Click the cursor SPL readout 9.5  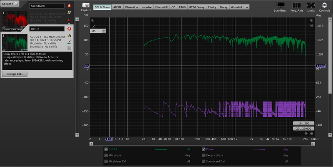click(87, 66)
